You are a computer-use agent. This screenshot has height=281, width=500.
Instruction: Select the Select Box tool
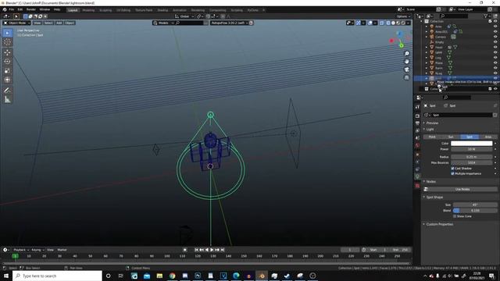click(7, 33)
